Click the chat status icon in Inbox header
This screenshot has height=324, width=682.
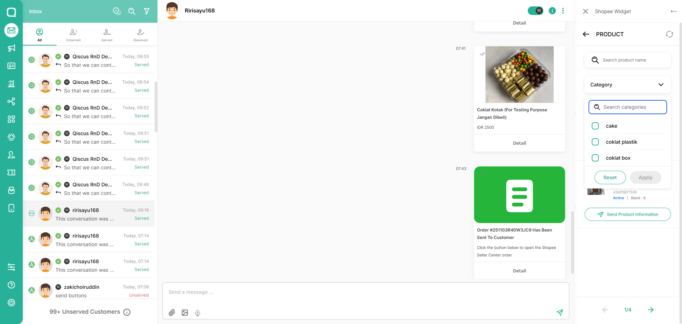[x=117, y=11]
